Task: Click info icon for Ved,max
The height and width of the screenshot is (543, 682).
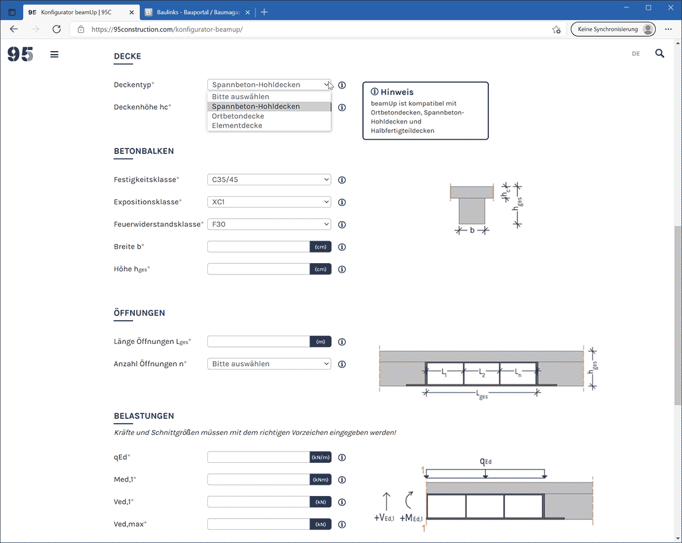Action: (x=342, y=525)
